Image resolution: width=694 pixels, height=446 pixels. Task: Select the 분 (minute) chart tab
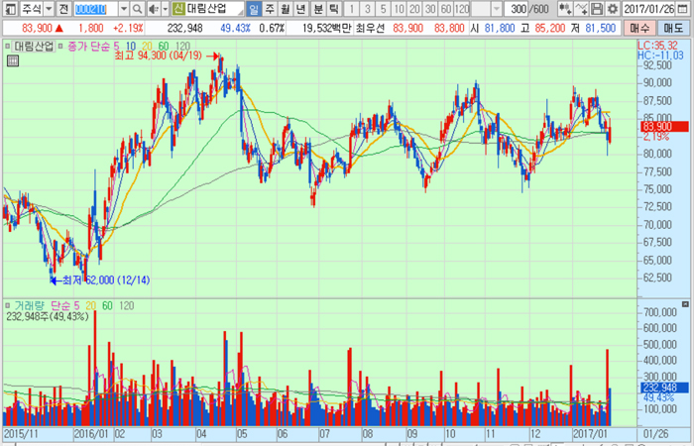pyautogui.click(x=318, y=9)
